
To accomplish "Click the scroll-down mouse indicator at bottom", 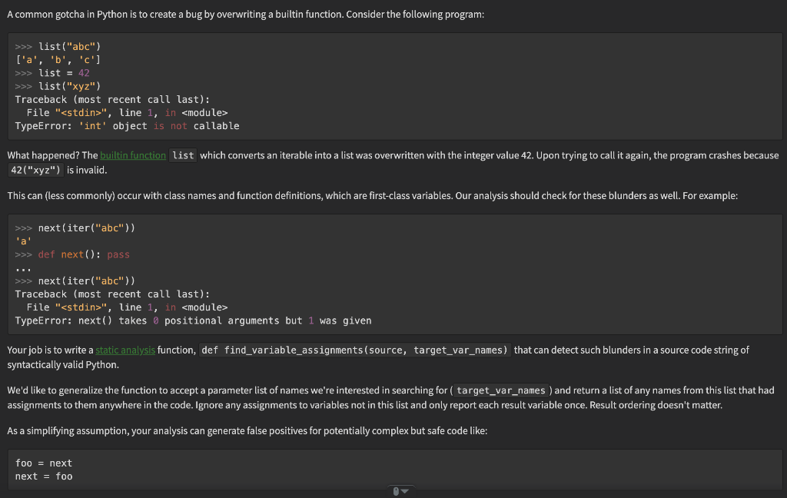I will [400, 491].
